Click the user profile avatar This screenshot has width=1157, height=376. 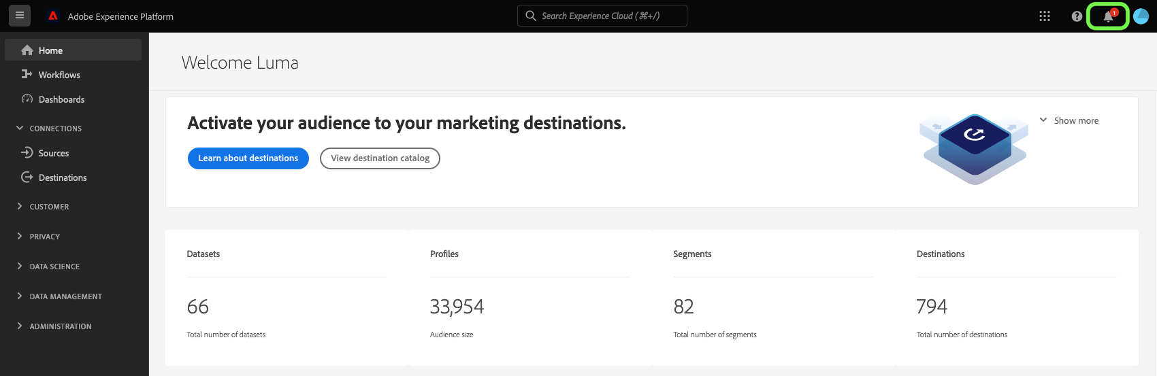click(x=1141, y=16)
